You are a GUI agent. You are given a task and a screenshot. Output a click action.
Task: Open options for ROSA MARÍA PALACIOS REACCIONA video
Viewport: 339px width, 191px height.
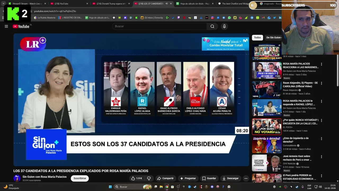[x=322, y=64]
